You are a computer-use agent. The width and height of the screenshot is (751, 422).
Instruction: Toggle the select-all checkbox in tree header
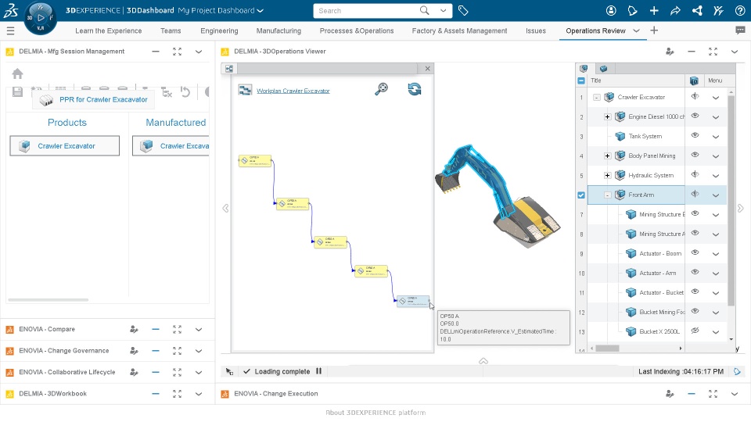coord(581,80)
